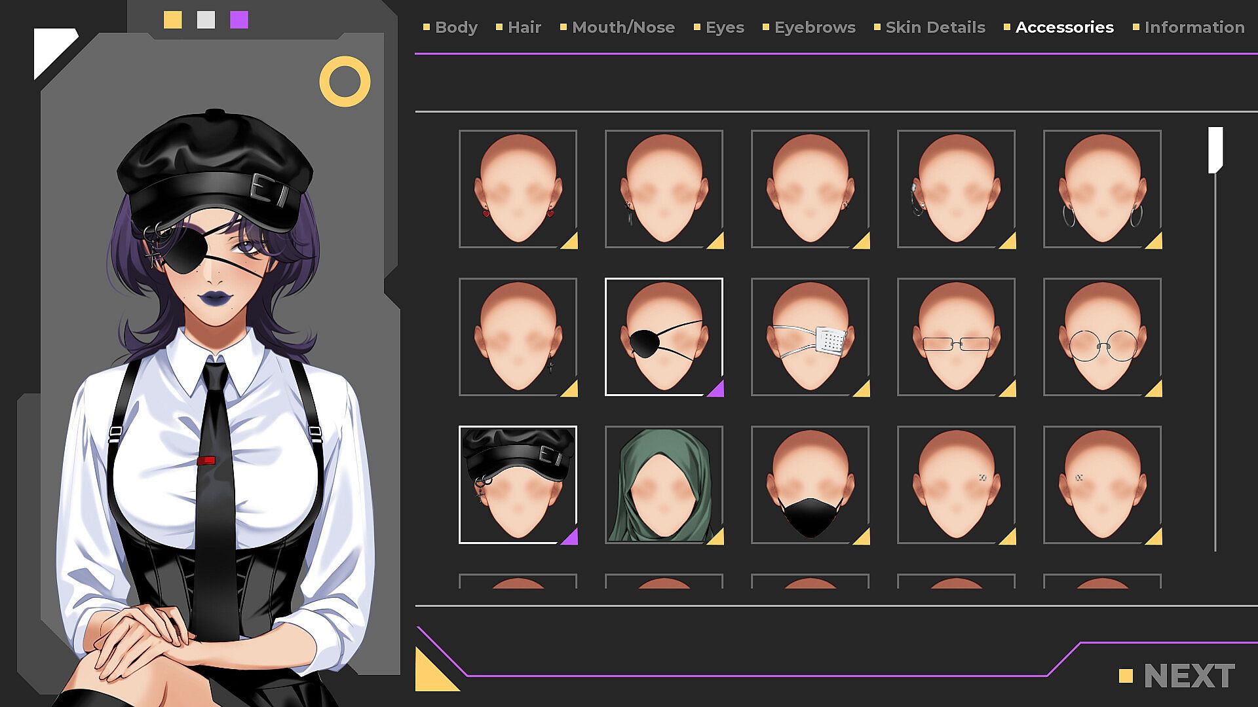The height and width of the screenshot is (707, 1258).
Task: Click the accessories list scrollbar handle
Action: click(x=1215, y=150)
